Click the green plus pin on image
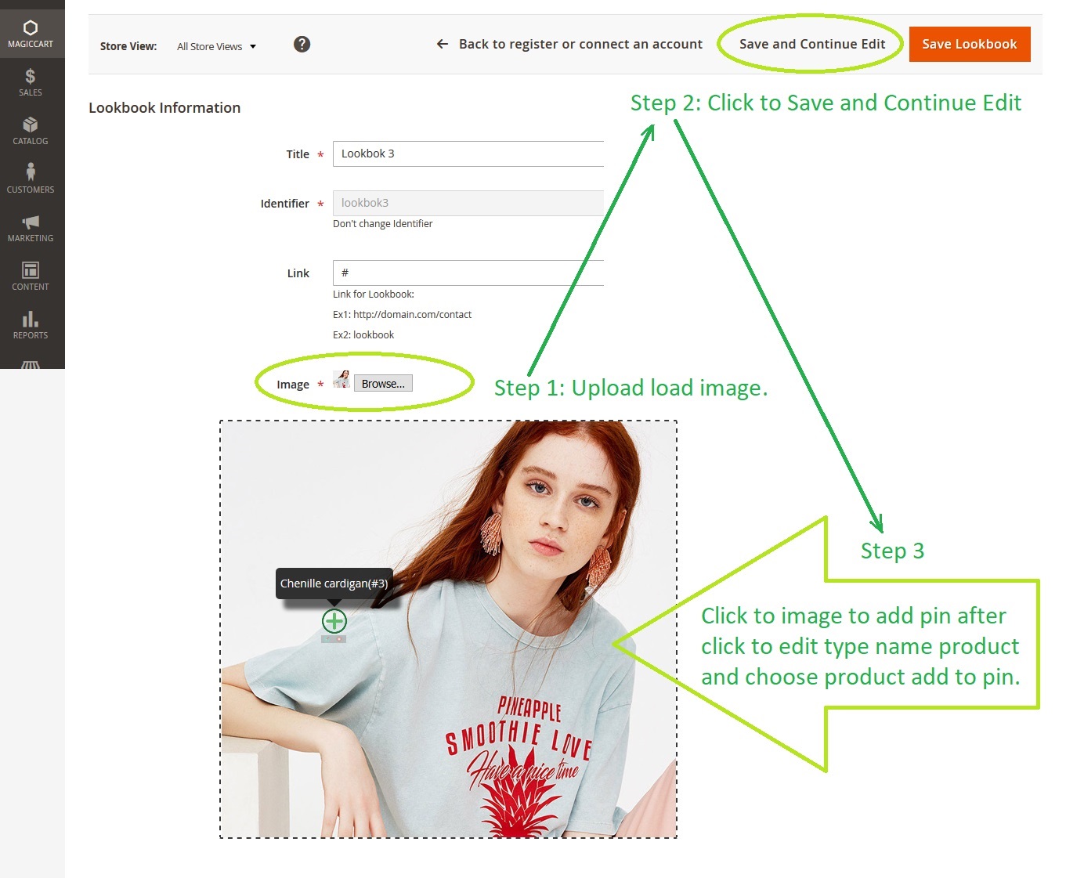 tap(334, 621)
